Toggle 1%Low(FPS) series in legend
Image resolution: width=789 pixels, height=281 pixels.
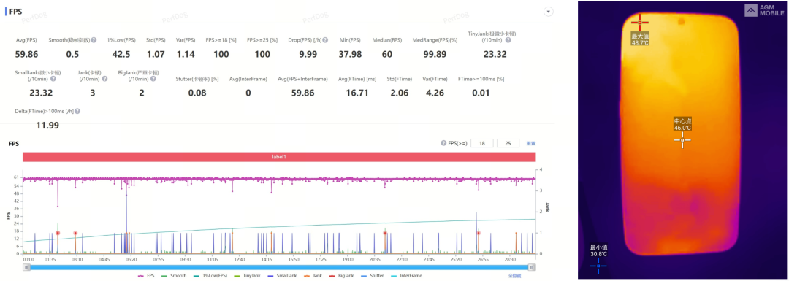[210, 276]
